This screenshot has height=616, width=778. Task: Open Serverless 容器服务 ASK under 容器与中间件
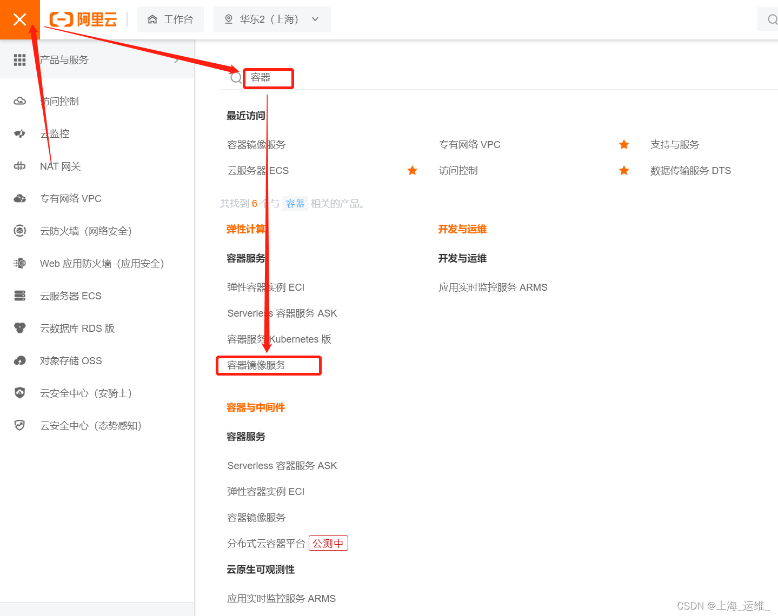coord(282,465)
